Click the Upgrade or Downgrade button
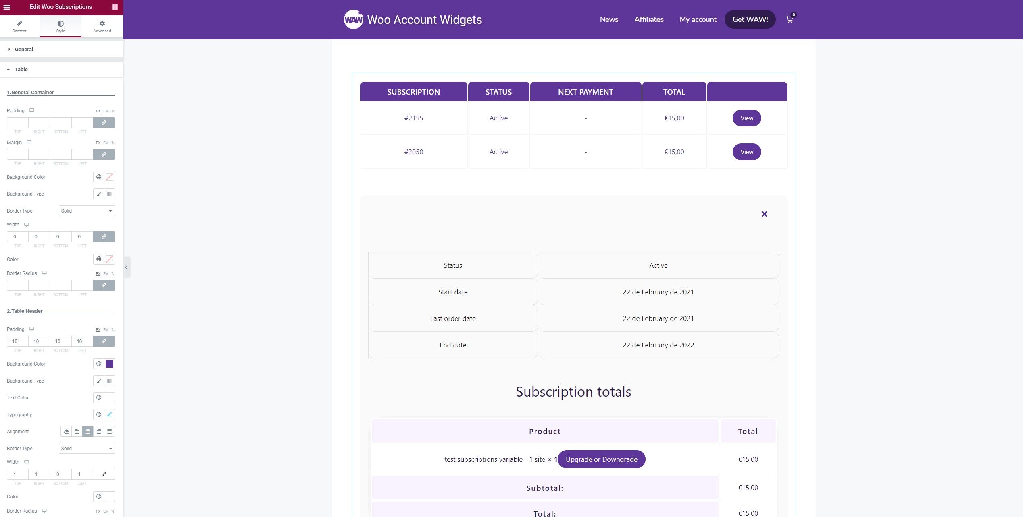1023x517 pixels. [x=601, y=459]
